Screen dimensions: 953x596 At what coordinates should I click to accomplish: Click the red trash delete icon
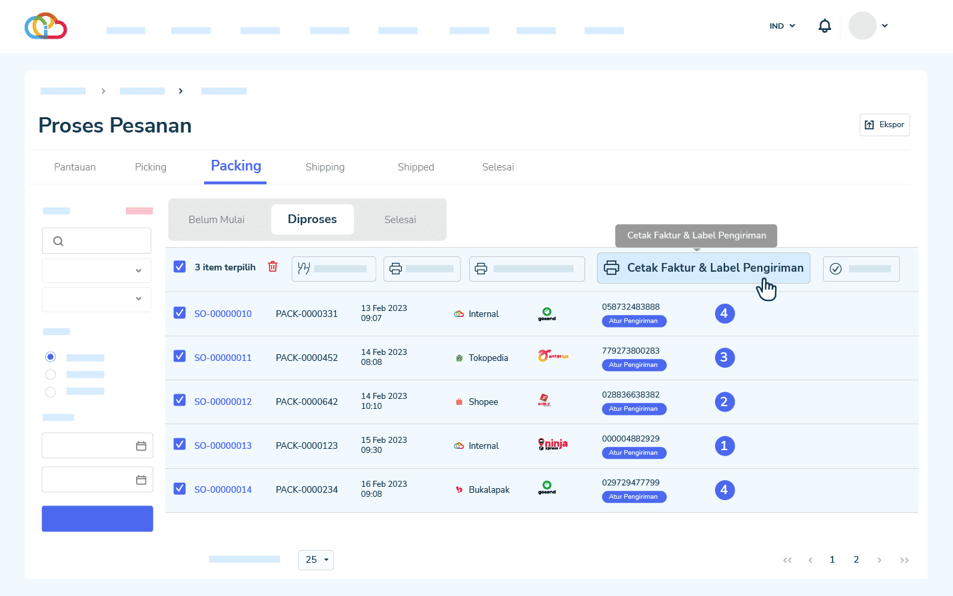(x=273, y=266)
